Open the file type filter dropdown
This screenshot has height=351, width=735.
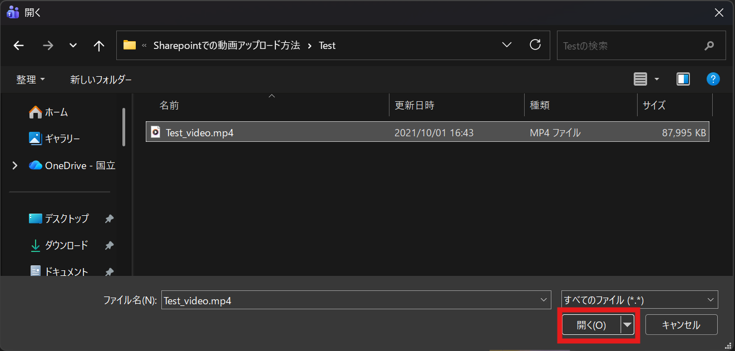639,300
